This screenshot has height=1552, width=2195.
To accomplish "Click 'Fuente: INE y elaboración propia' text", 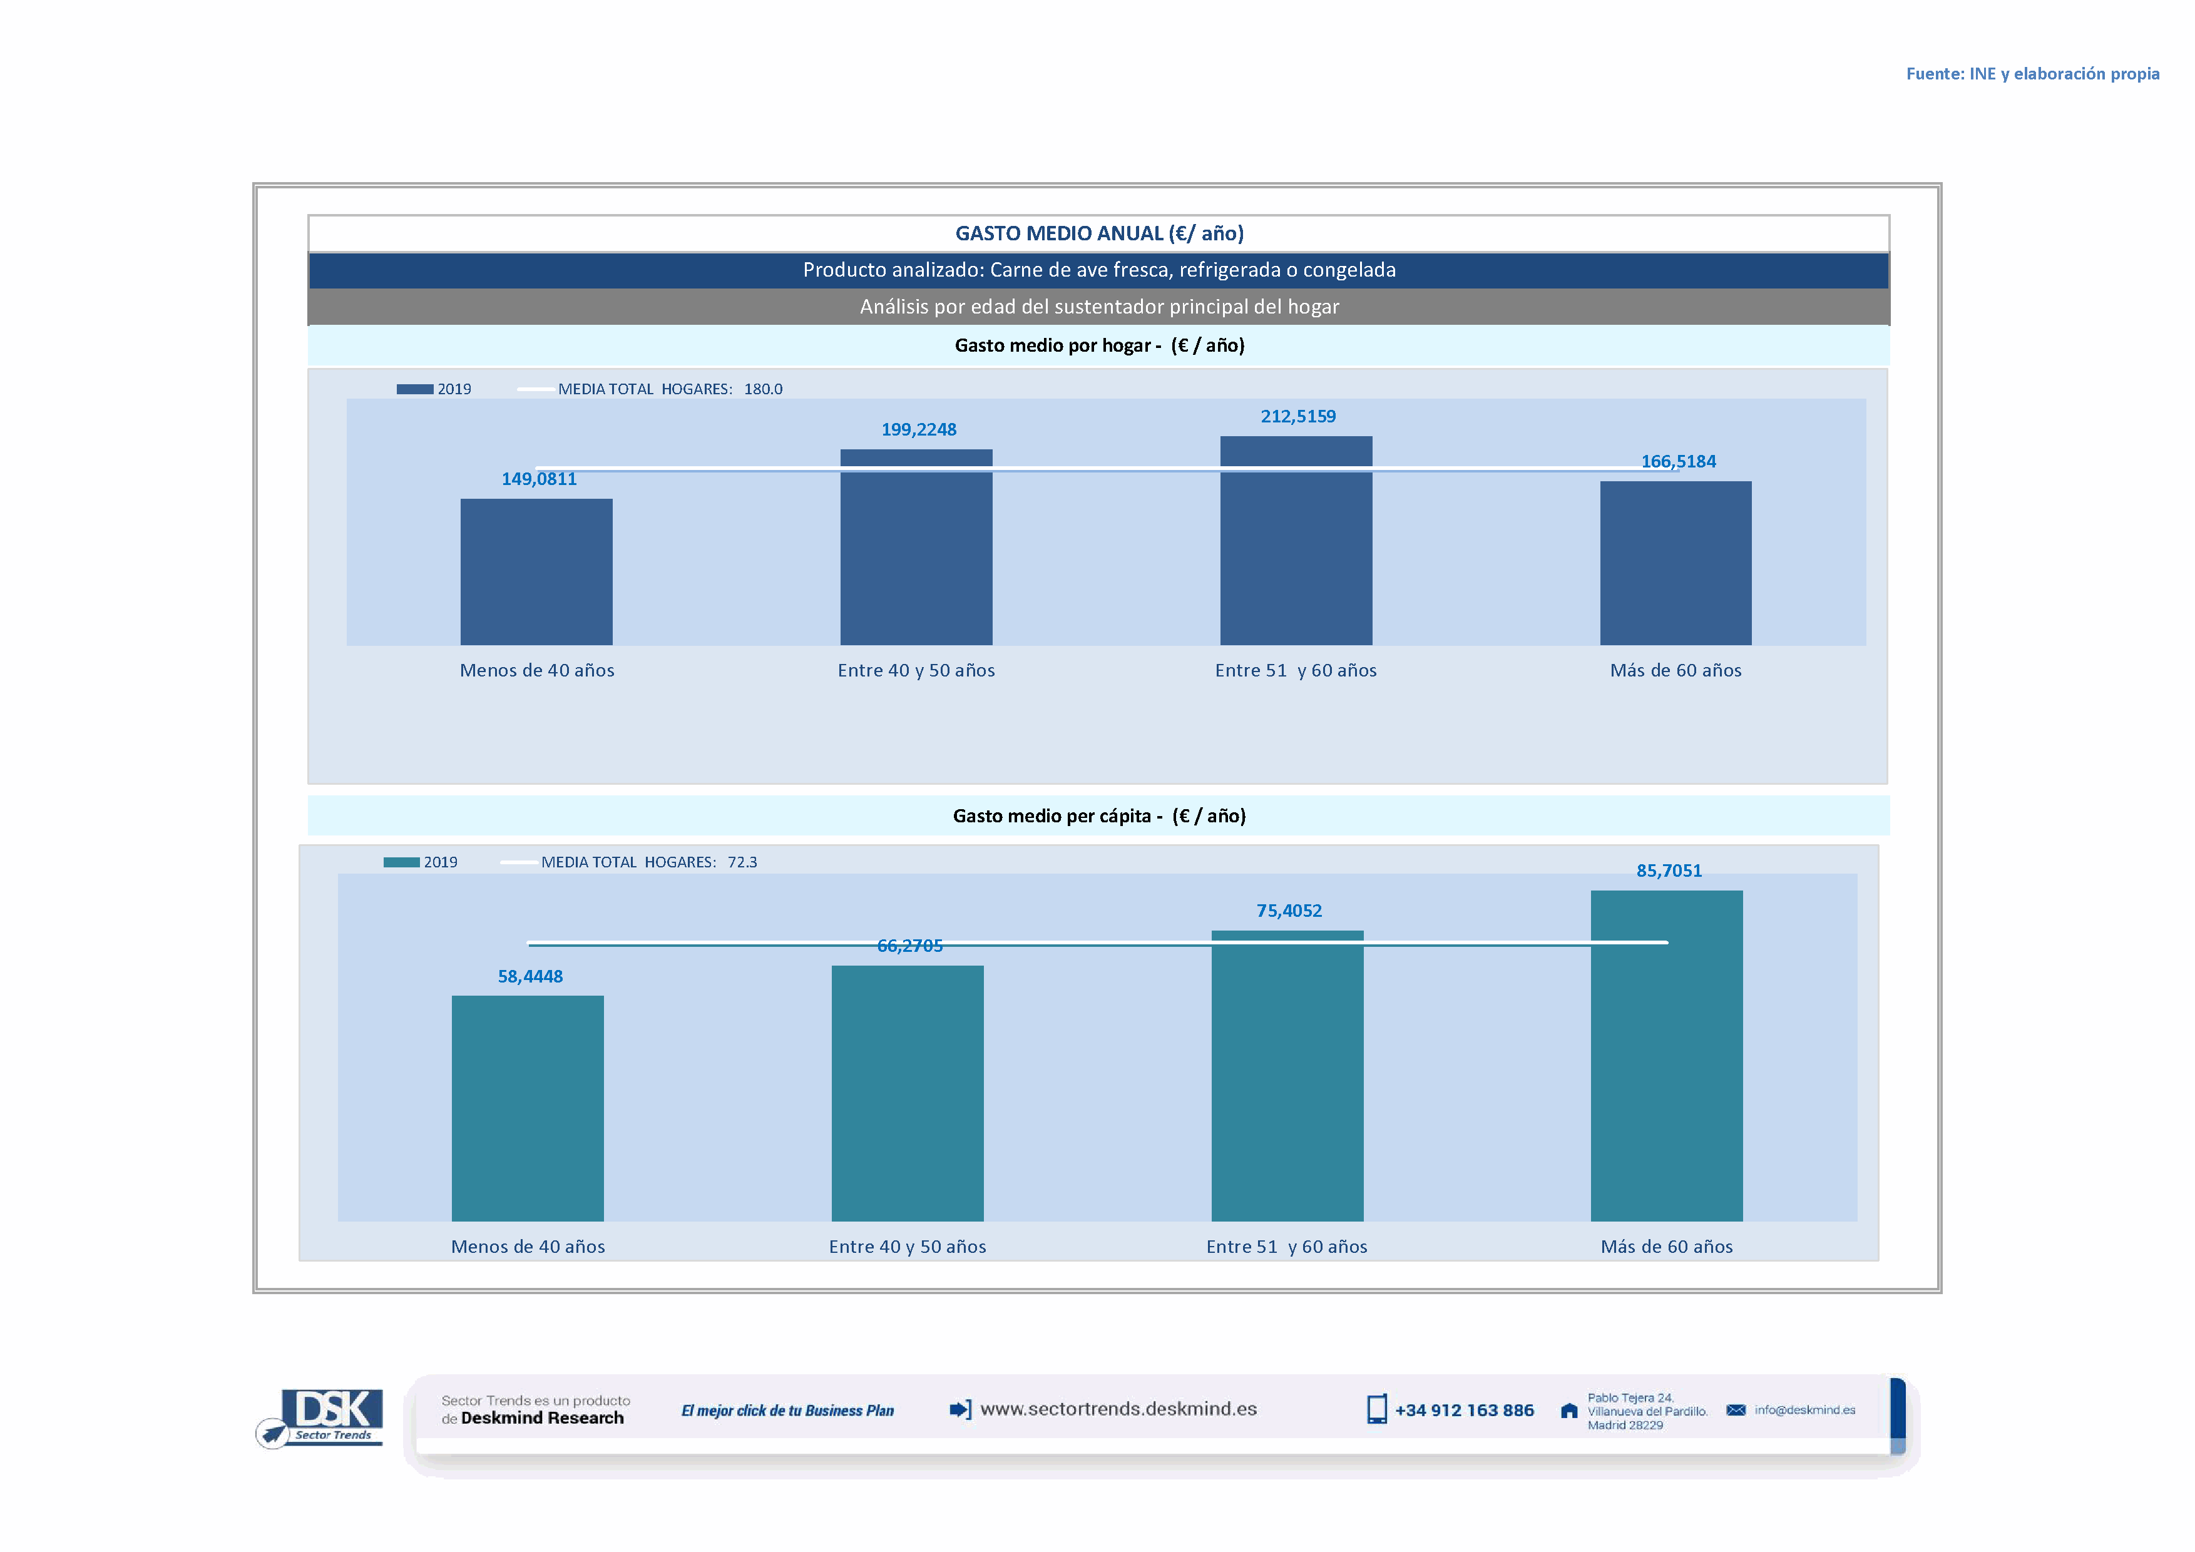I will pos(2032,74).
